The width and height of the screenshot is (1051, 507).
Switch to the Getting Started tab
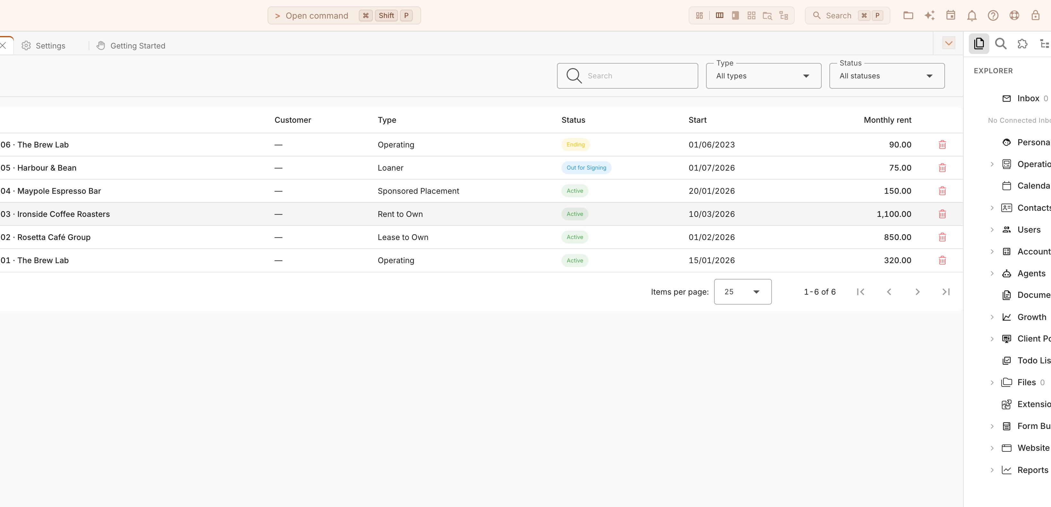[x=131, y=46]
